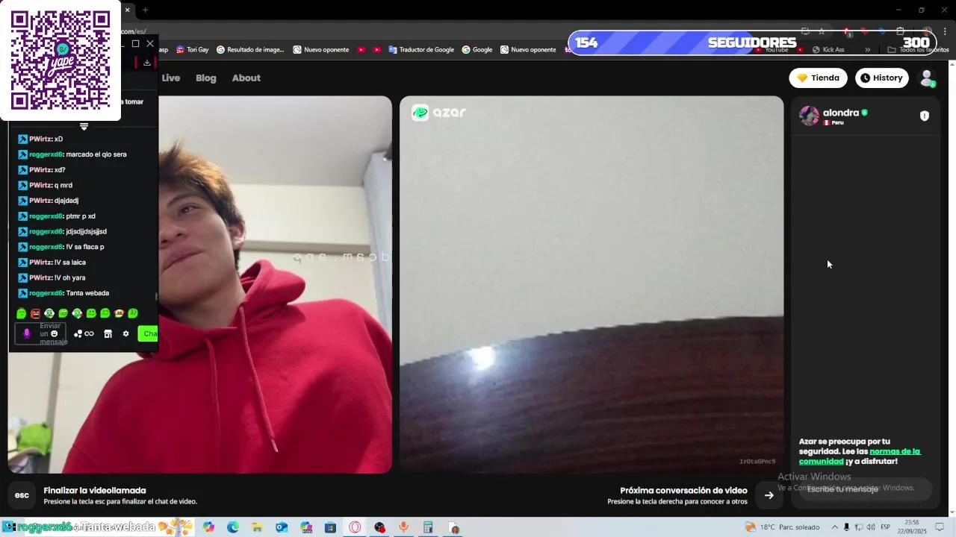The height and width of the screenshot is (537, 956).
Task: Click the ESP keyboard language indicator
Action: coord(885,527)
